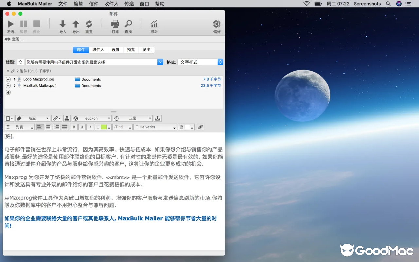Toggle italic formatting

tap(90, 127)
